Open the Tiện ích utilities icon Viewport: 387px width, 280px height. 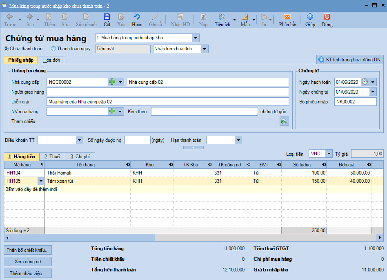[x=222, y=17]
